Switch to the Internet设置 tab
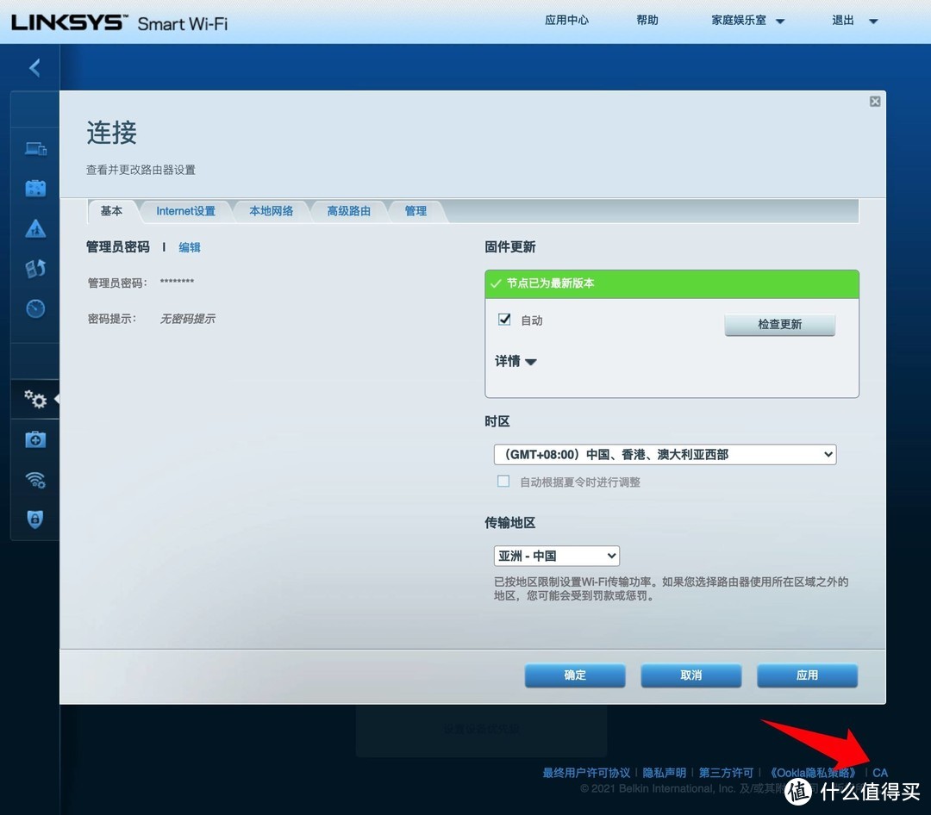931x815 pixels. pyautogui.click(x=184, y=210)
